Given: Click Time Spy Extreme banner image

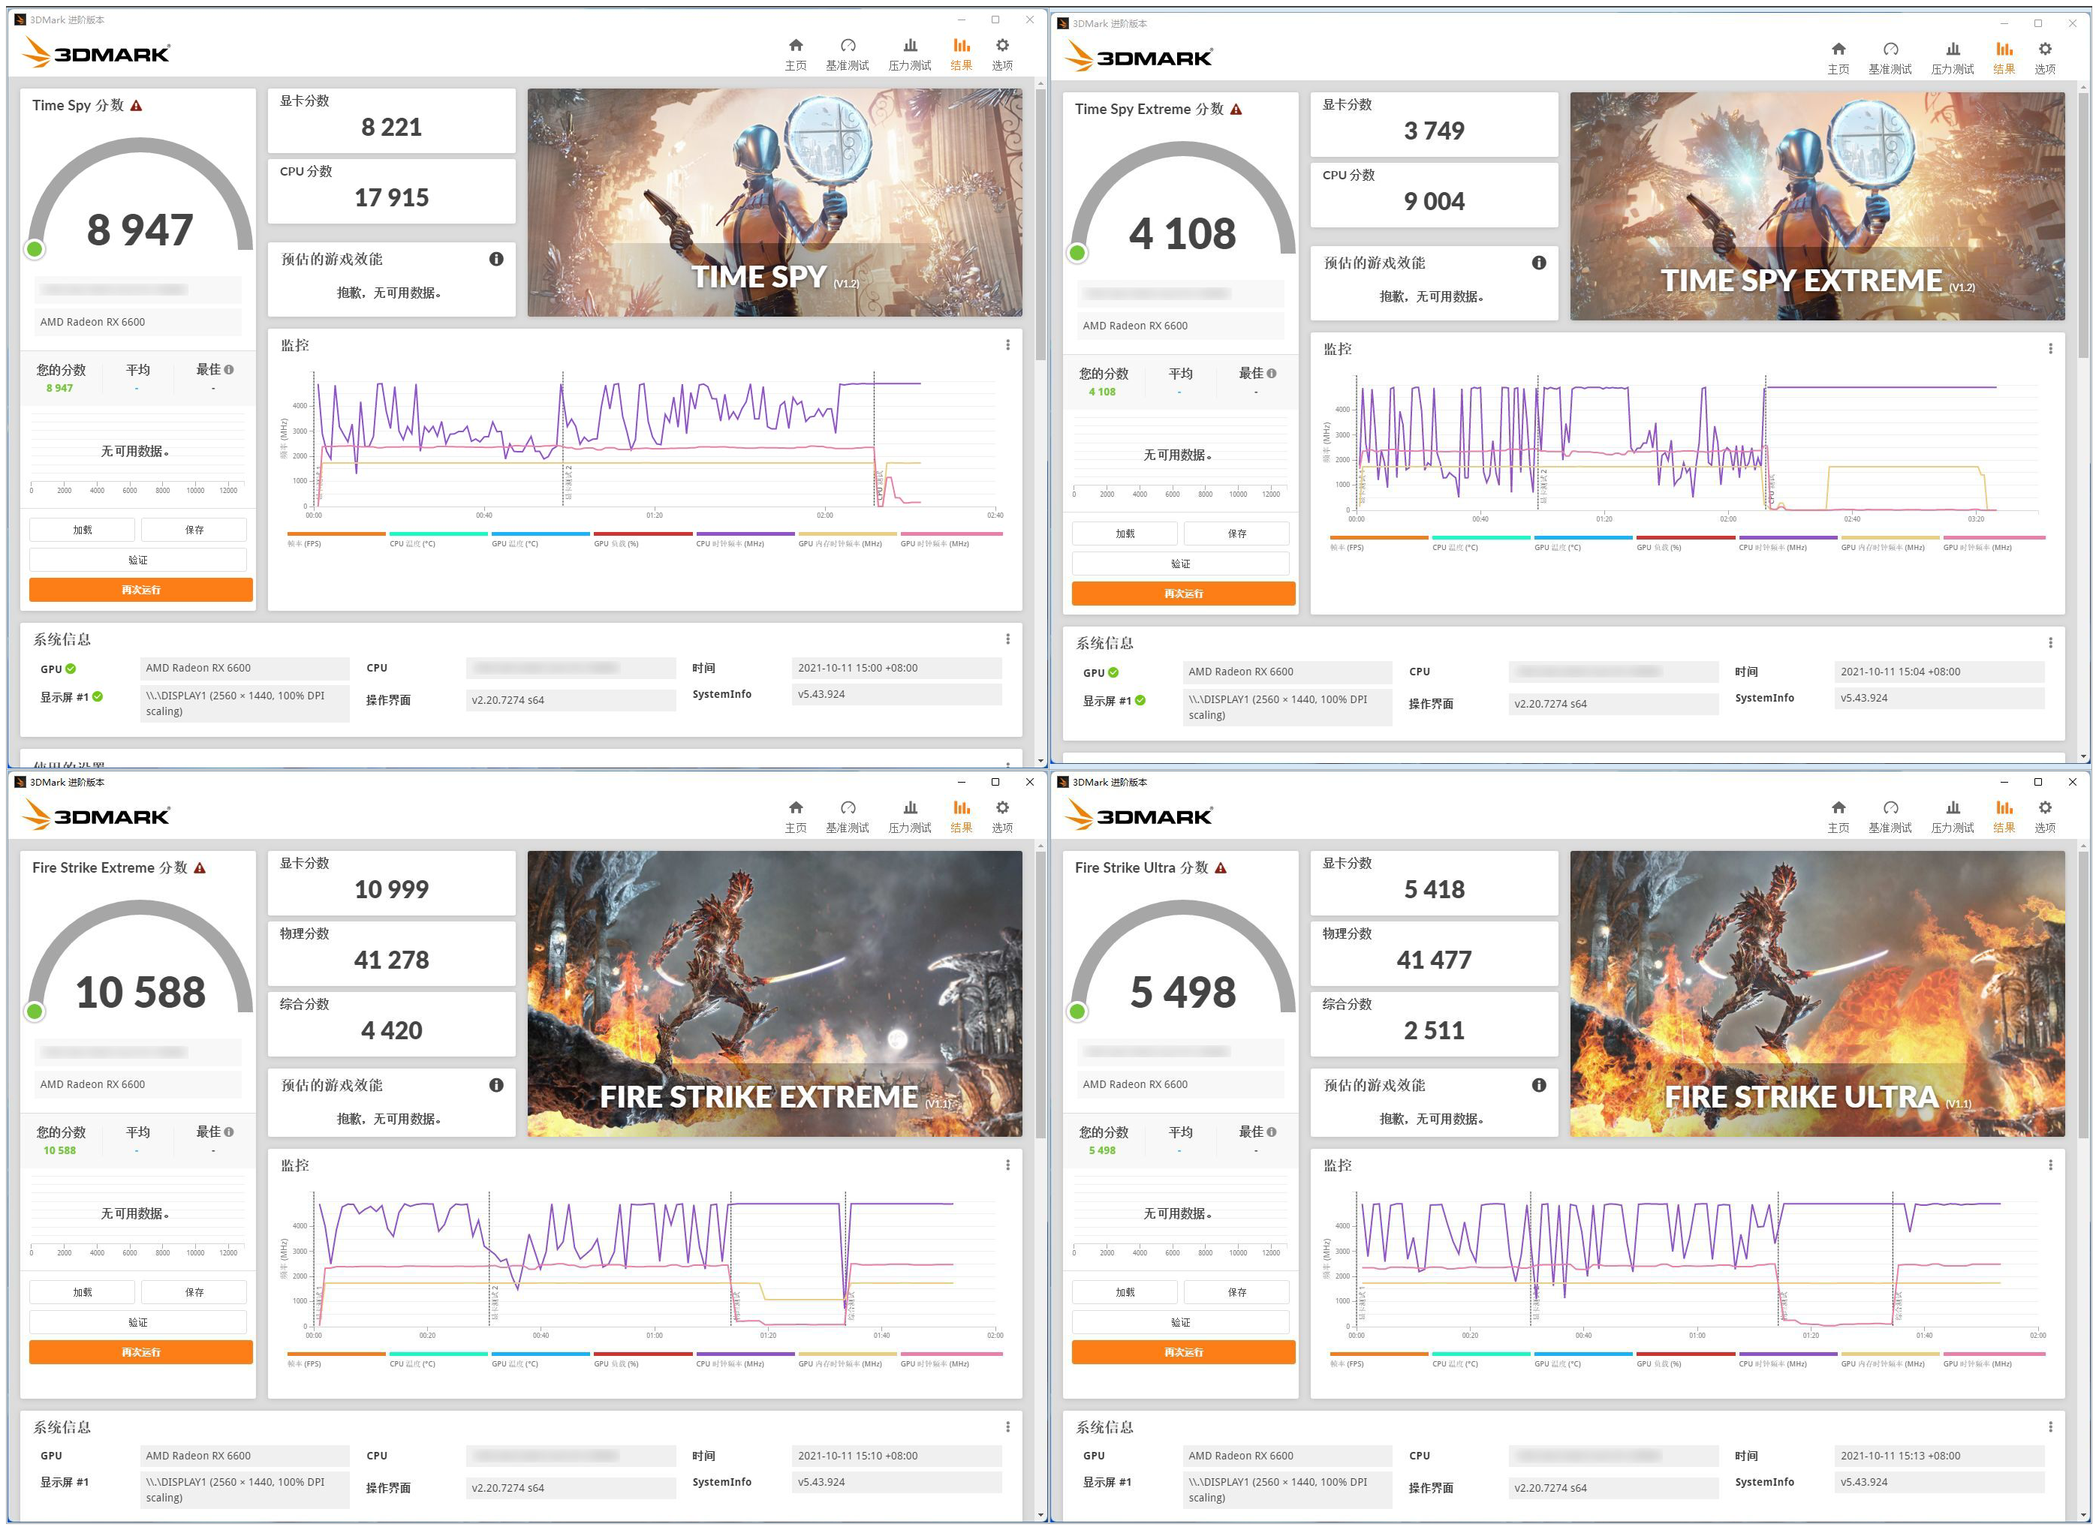Looking at the screenshot, I should [1817, 206].
